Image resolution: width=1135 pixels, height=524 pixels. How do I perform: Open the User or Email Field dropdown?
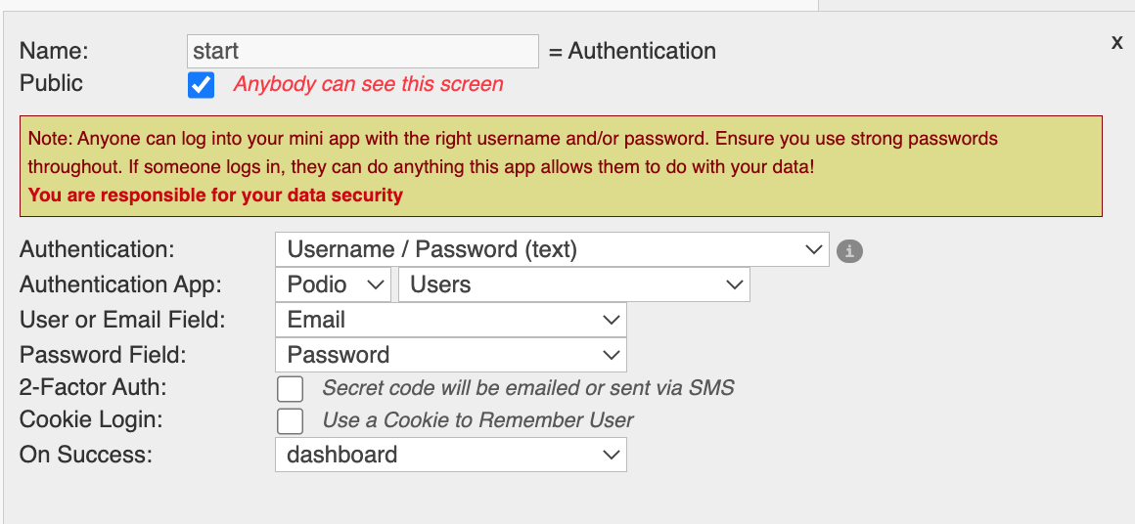(x=450, y=320)
